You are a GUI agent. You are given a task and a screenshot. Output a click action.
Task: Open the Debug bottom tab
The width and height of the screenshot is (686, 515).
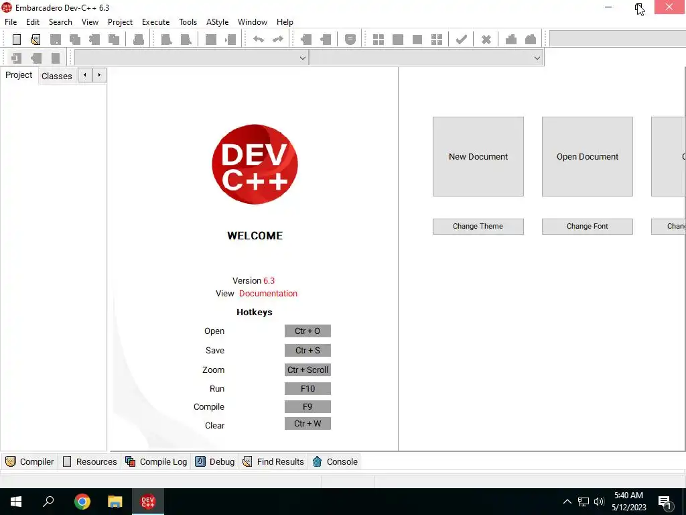[215, 461]
